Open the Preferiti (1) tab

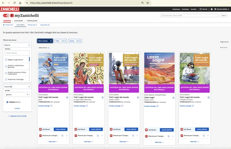8,25
